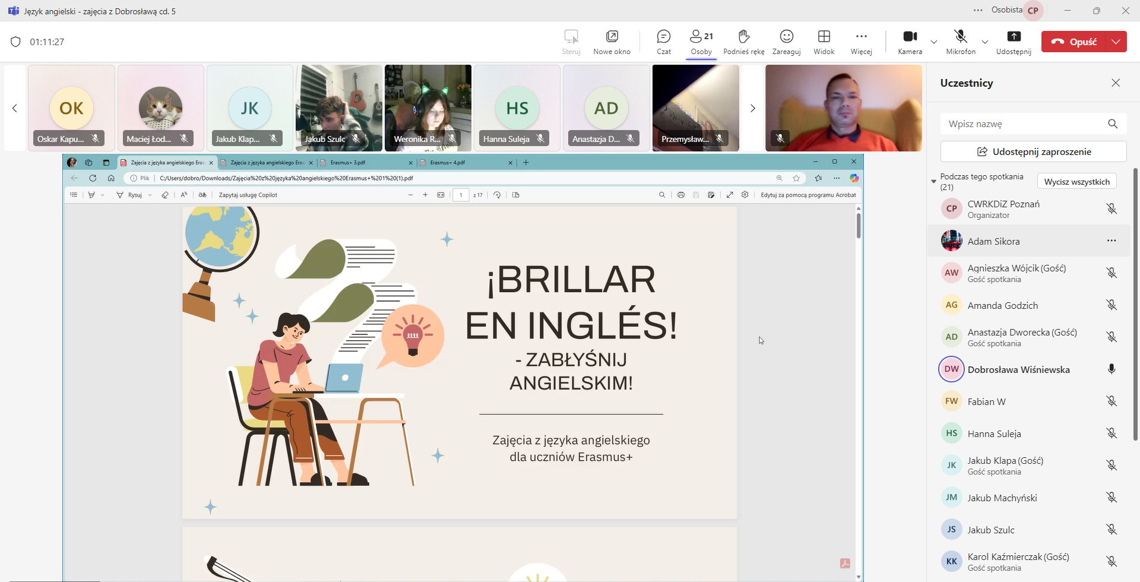The height and width of the screenshot is (582, 1140).
Task: Toggle Amanda Godzich's muted mic icon
Action: pyautogui.click(x=1111, y=305)
